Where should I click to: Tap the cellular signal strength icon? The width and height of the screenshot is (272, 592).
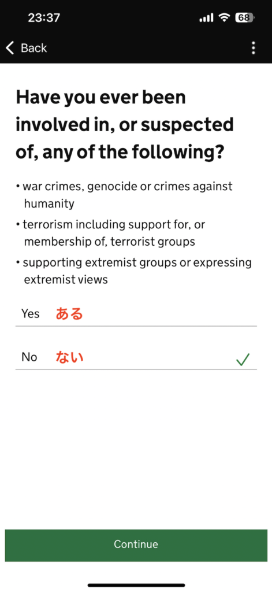click(206, 18)
